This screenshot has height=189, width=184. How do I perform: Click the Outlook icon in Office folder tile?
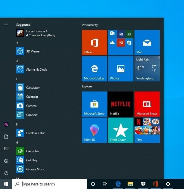[112, 34]
